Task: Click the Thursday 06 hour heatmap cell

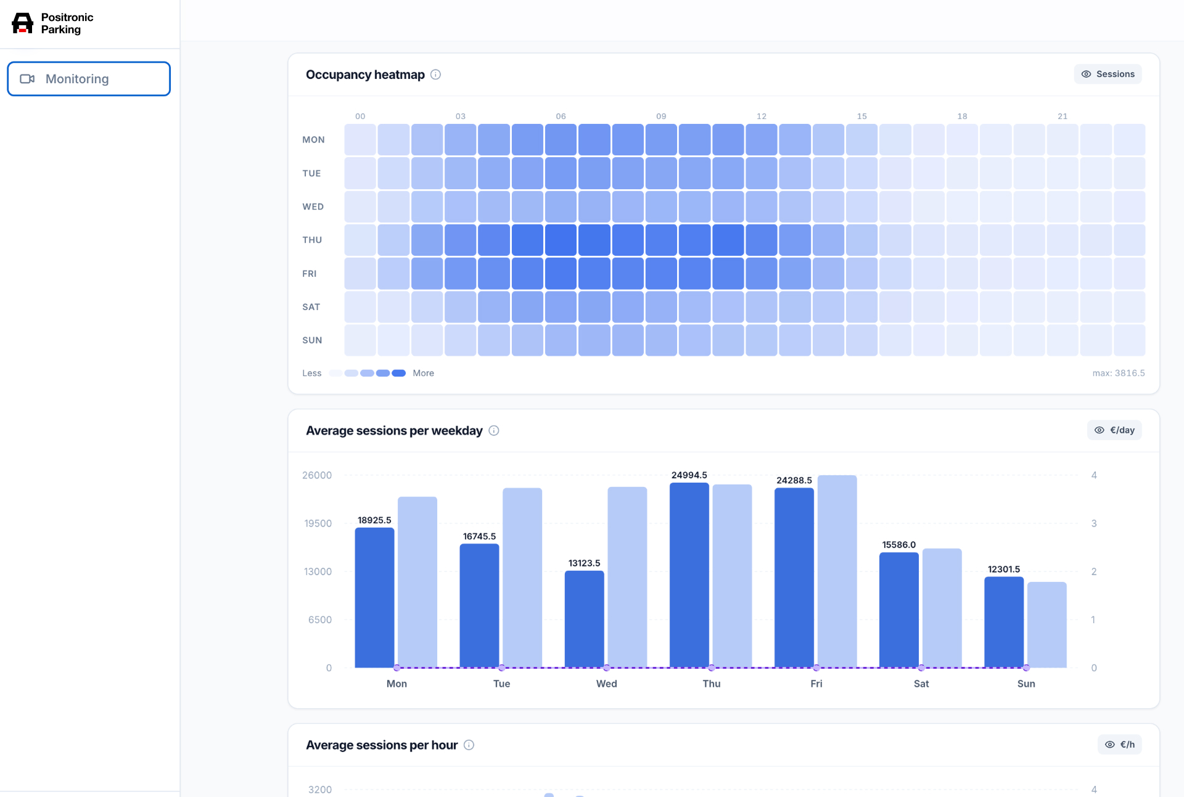Action: [x=561, y=240]
